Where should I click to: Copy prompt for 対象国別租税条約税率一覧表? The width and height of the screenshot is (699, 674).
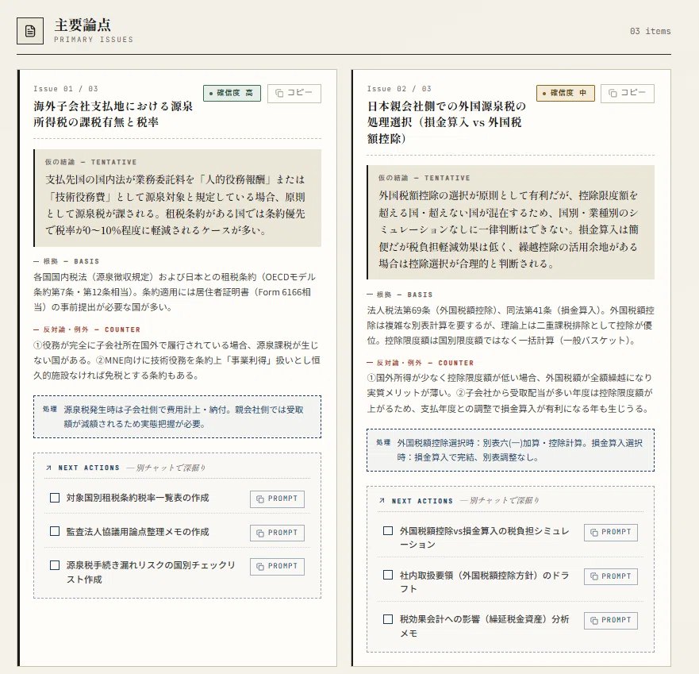(x=277, y=499)
